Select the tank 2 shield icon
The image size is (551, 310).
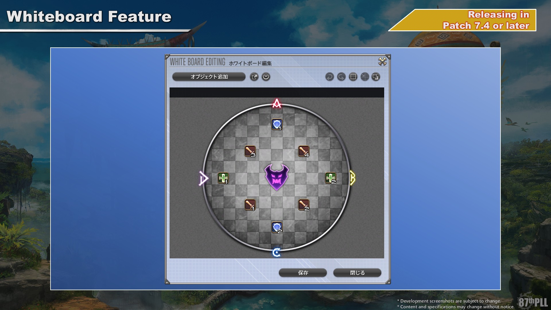pyautogui.click(x=277, y=227)
